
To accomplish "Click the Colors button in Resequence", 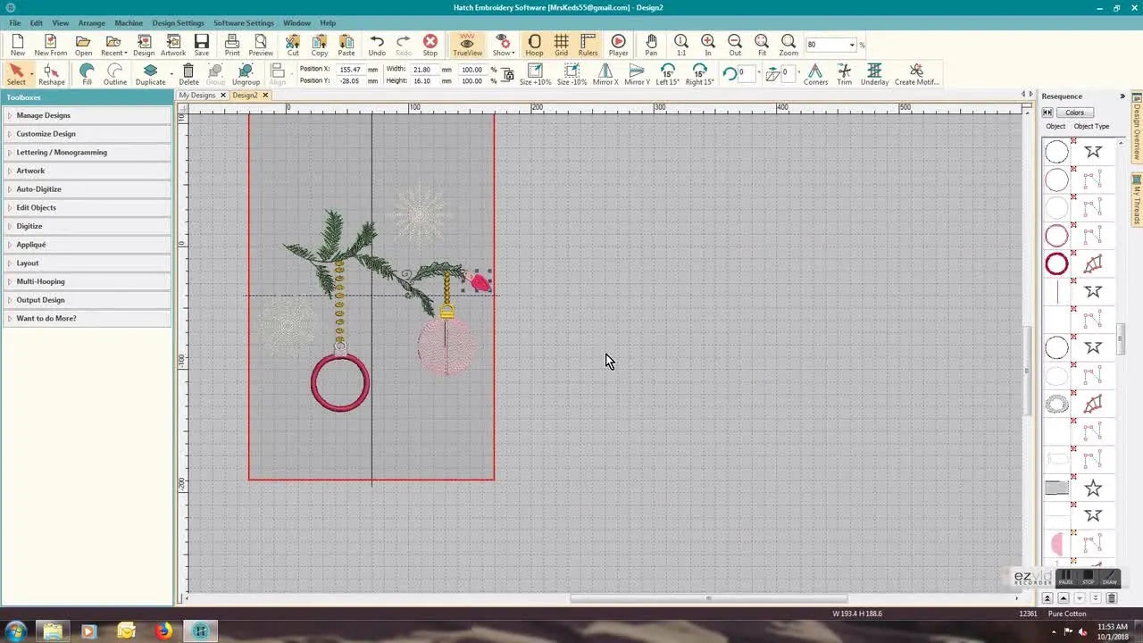I will click(1074, 113).
